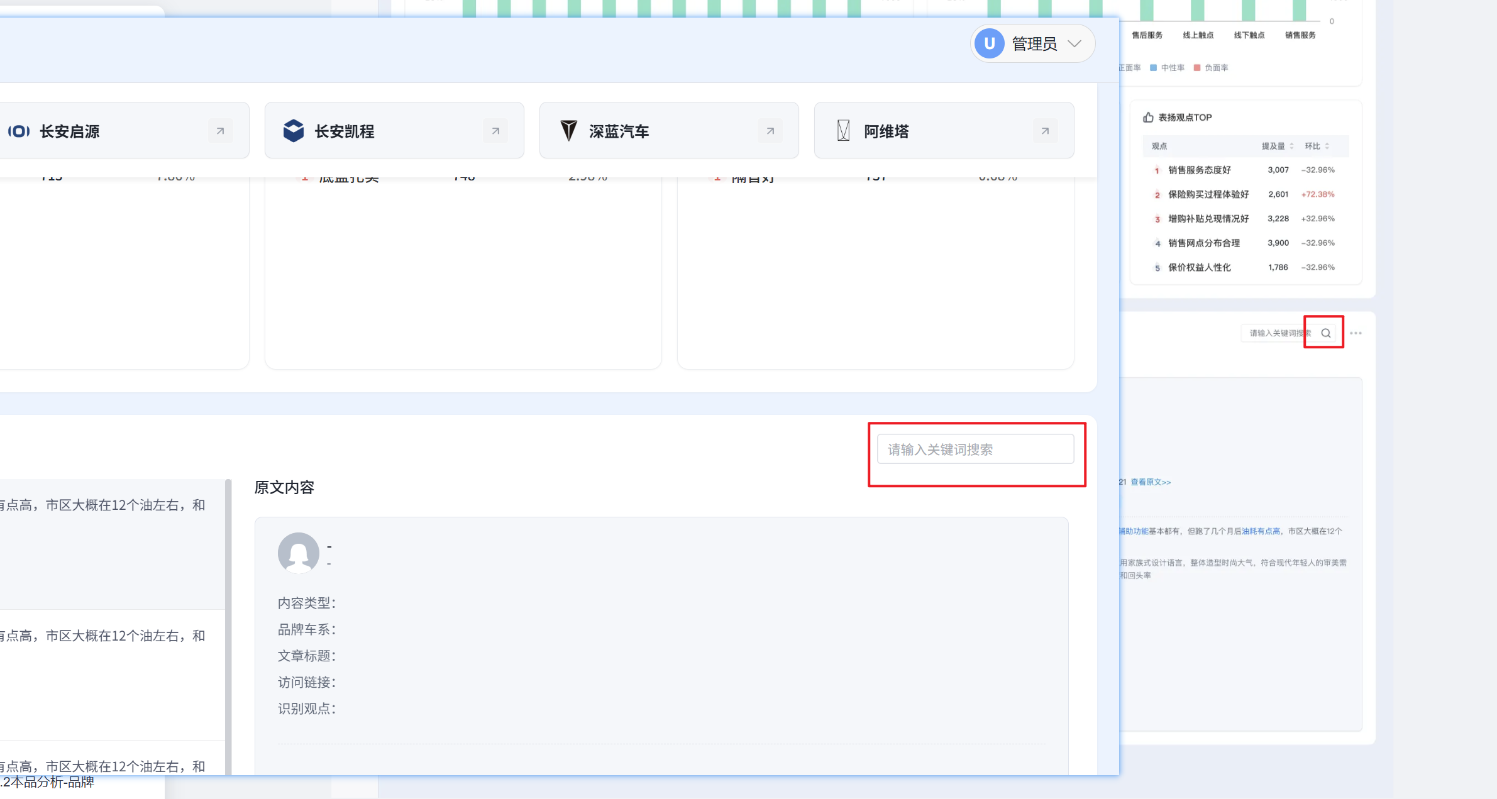This screenshot has width=1497, height=799.
Task: Click the 销售服务 chart axis label
Action: point(1300,35)
